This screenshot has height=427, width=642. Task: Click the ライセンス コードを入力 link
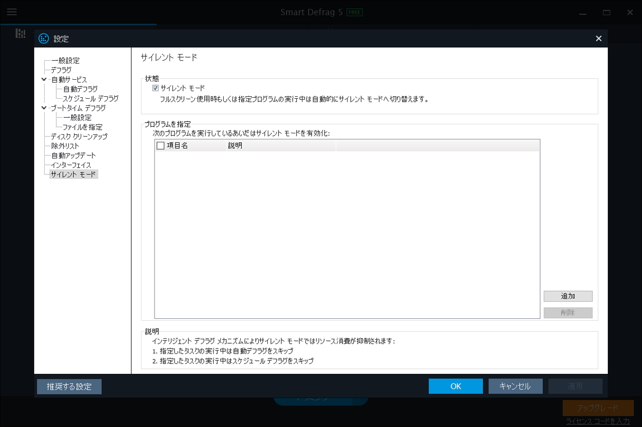coord(598,421)
